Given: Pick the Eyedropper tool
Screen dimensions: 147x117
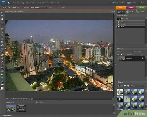Looking at the screenshot, I should point(2,23).
